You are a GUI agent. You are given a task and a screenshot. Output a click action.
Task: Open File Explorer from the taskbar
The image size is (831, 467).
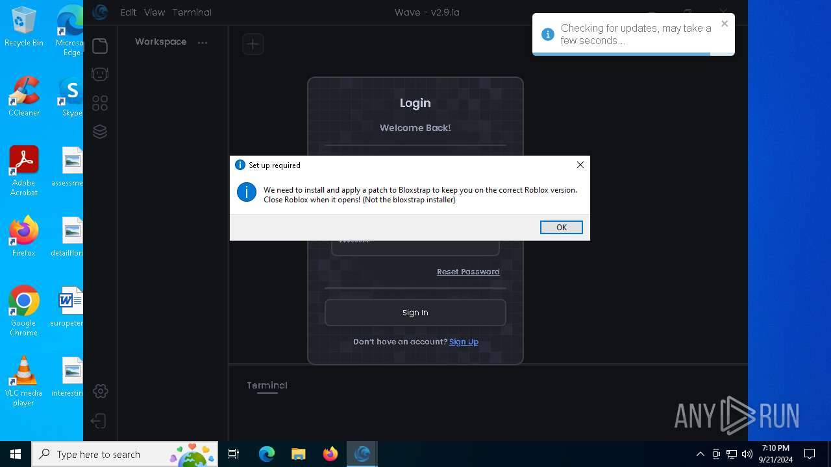(298, 454)
